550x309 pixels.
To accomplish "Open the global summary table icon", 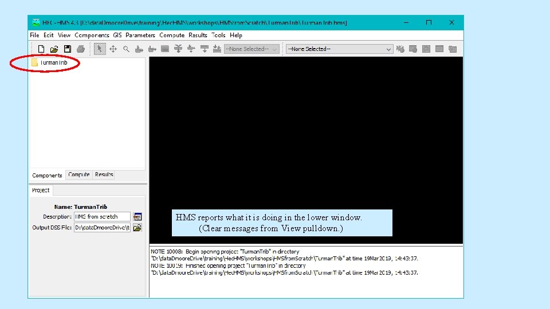I will pos(413,49).
